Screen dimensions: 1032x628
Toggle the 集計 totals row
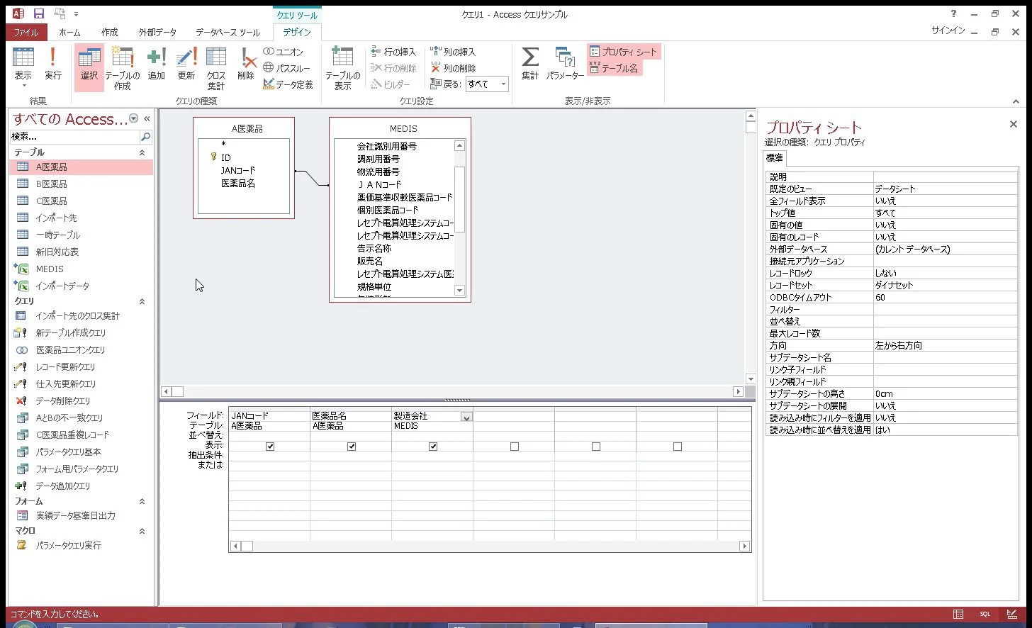coord(530,64)
